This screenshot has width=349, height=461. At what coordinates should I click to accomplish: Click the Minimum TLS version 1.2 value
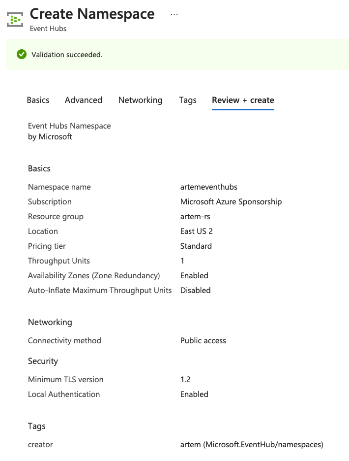(185, 380)
